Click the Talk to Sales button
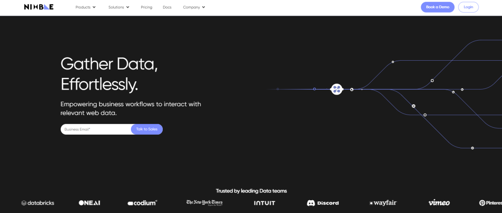 [147, 129]
